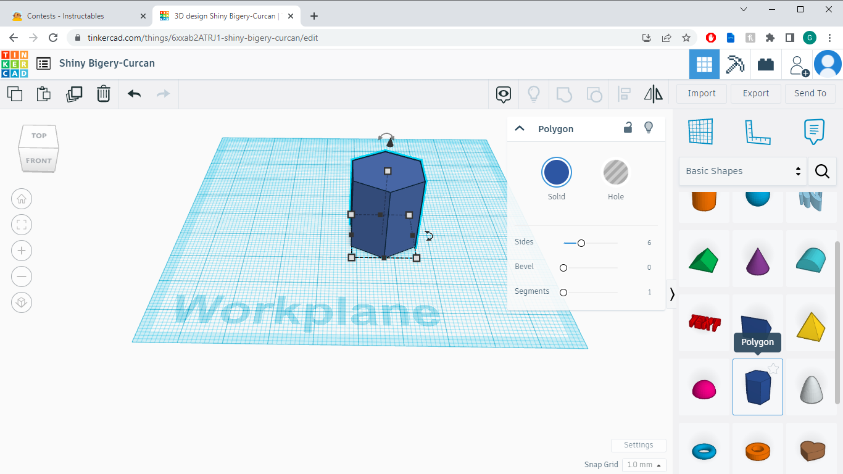Open the Blocks pickaxe mode
This screenshot has width=843, height=474.
point(735,64)
